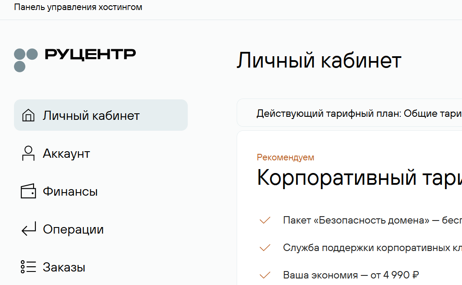The image size is (462, 285).
Task: Click the Панель управления хостингом header text
Action: 78,7
